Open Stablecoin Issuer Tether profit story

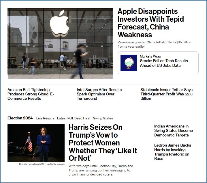[166, 94]
